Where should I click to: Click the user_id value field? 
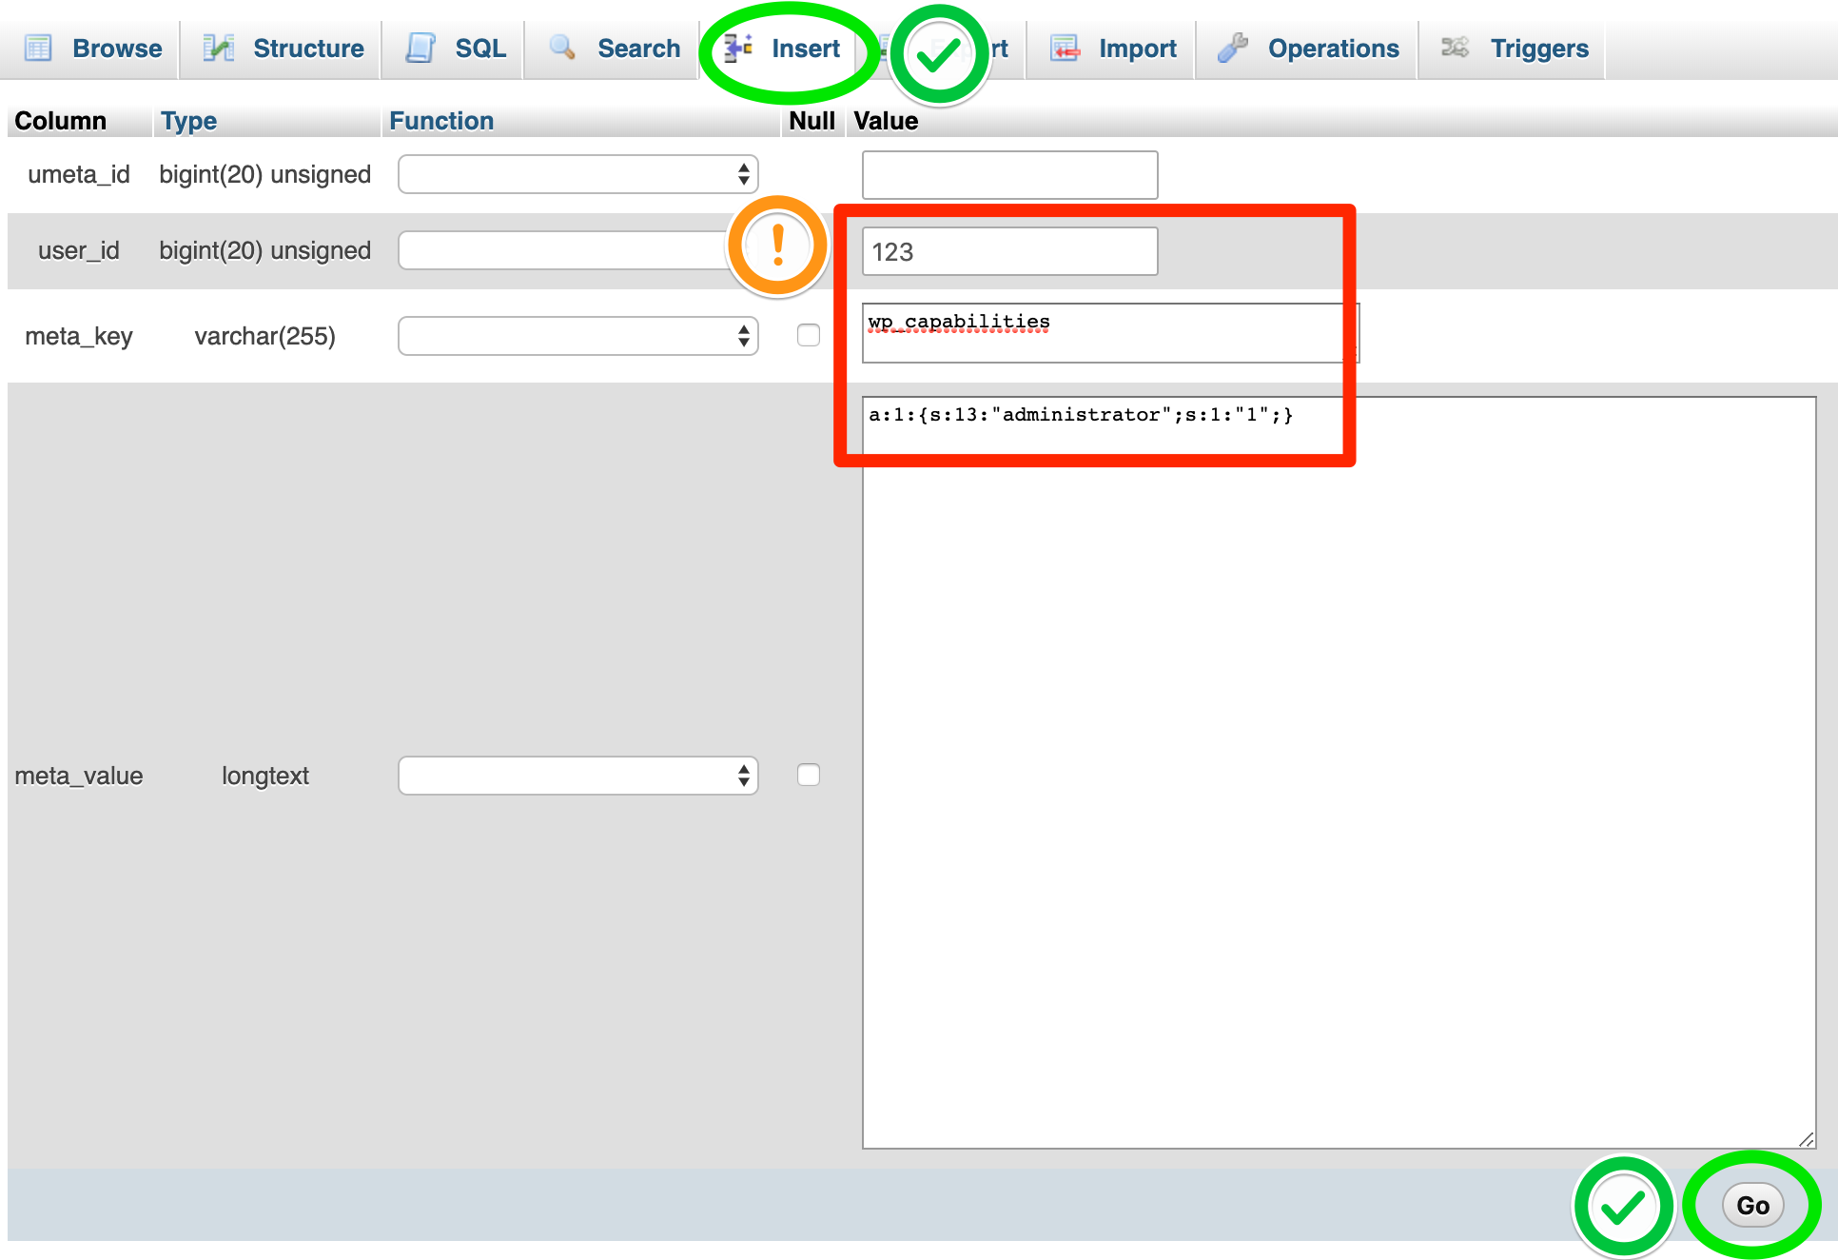click(x=1009, y=251)
